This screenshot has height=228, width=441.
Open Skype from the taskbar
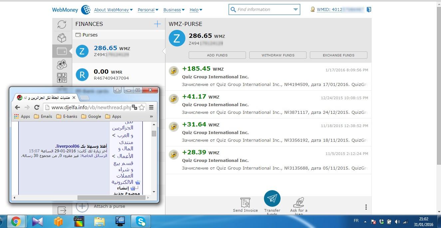pos(140,221)
